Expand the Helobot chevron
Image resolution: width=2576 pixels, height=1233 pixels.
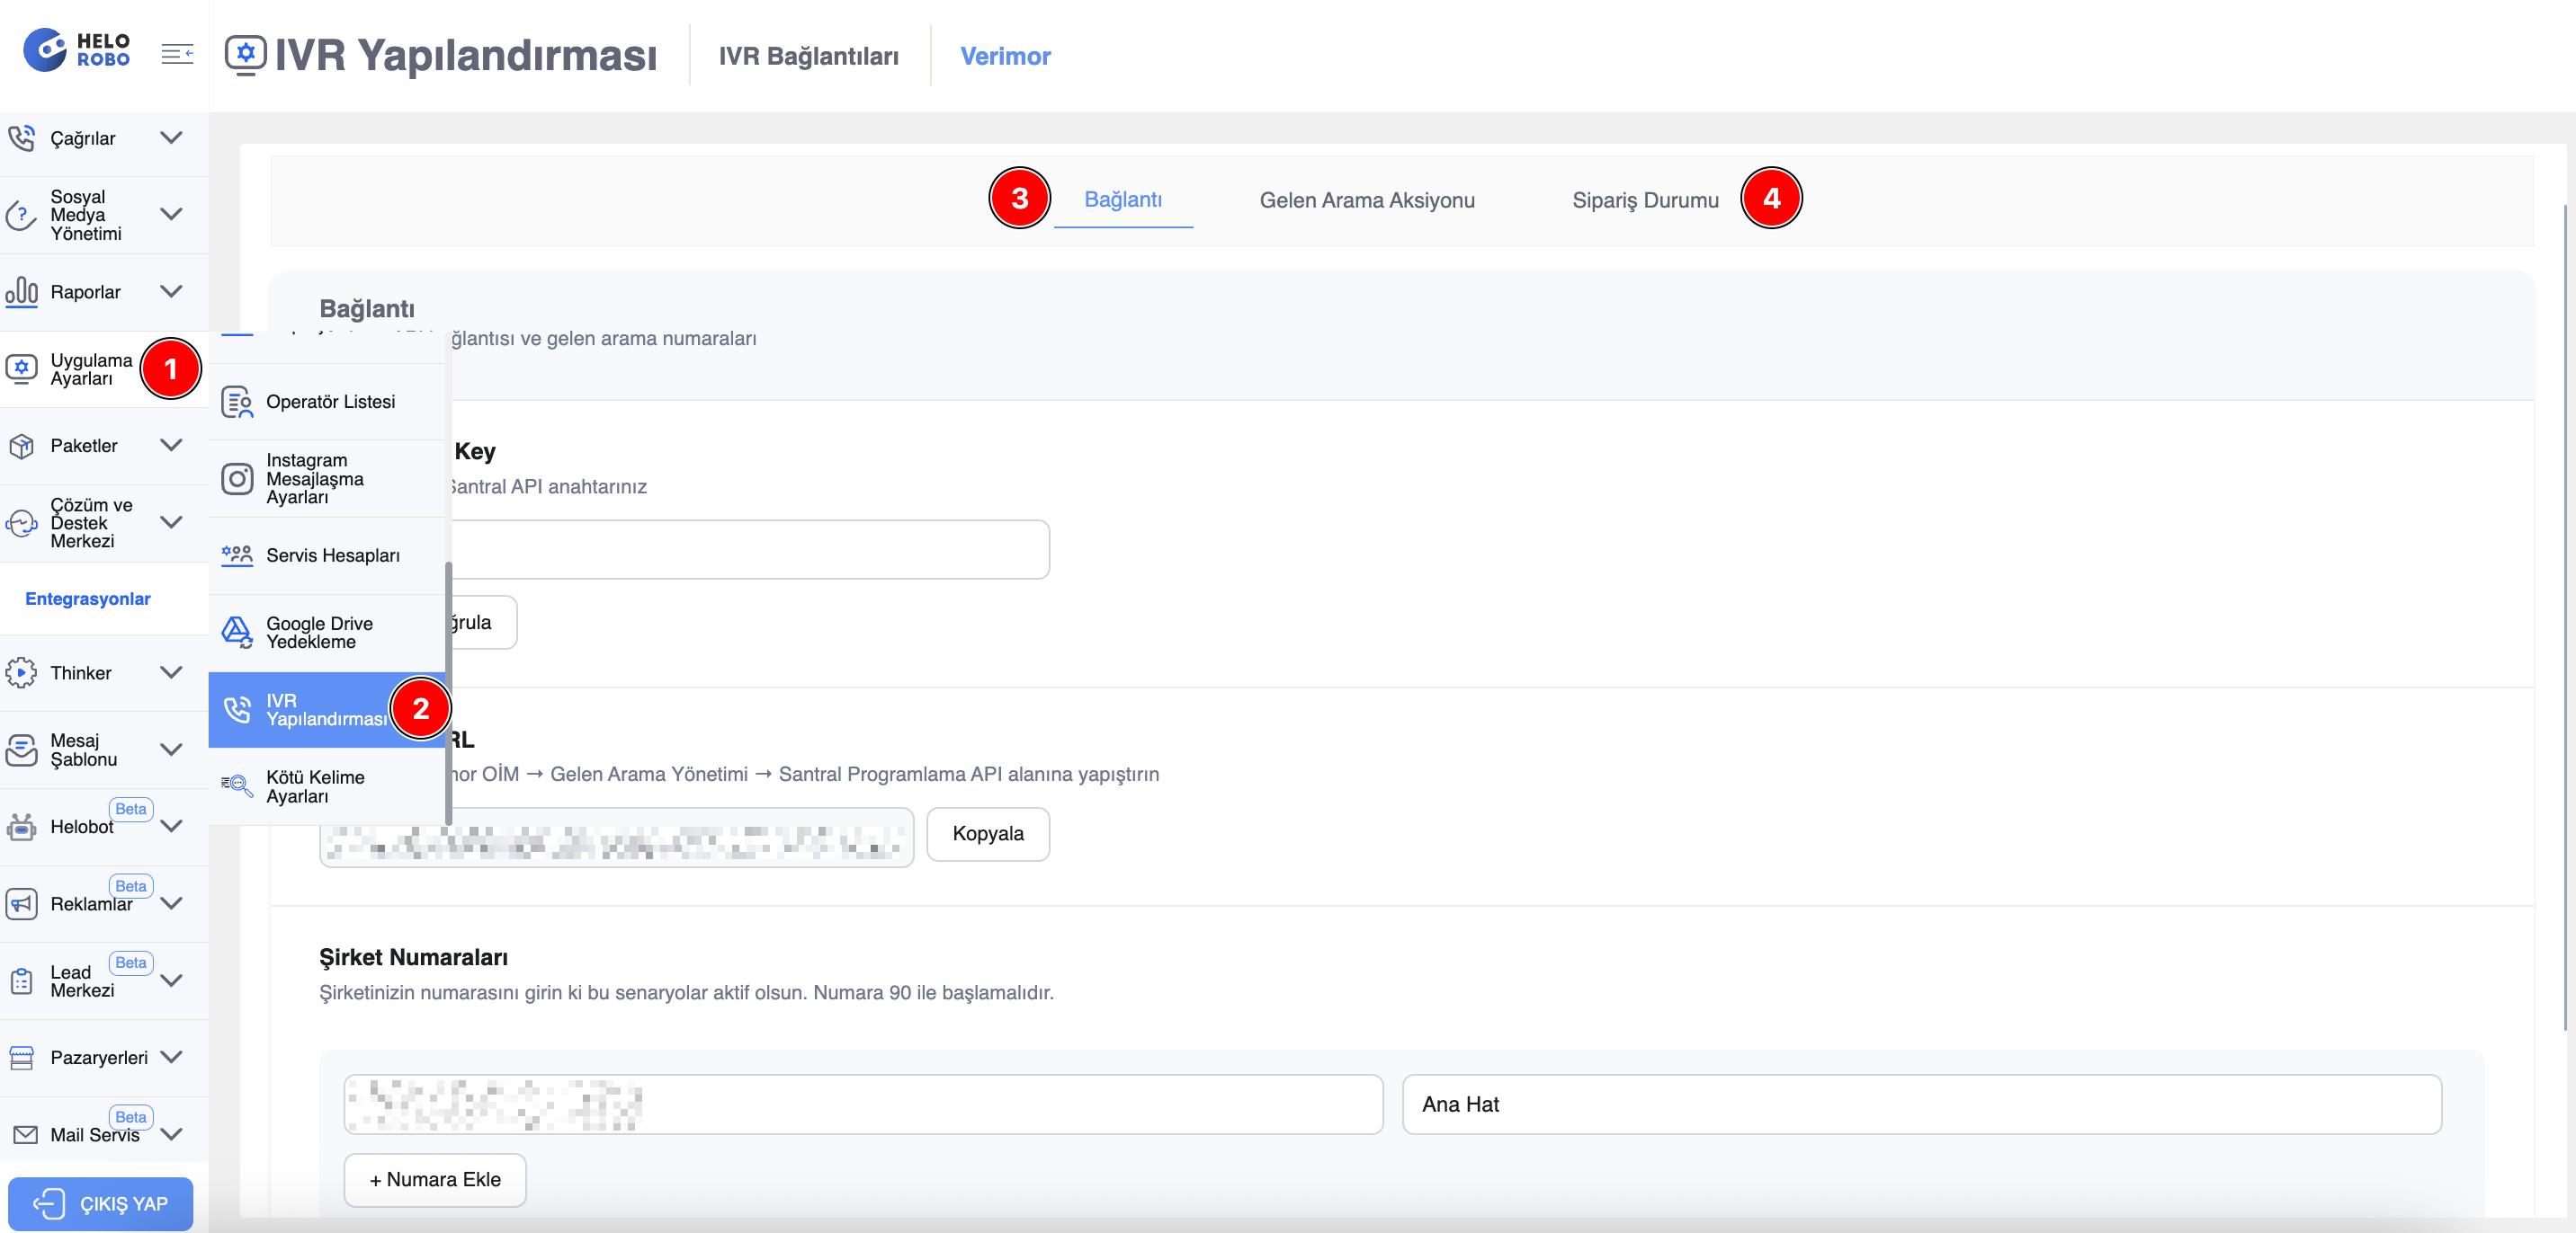(172, 826)
